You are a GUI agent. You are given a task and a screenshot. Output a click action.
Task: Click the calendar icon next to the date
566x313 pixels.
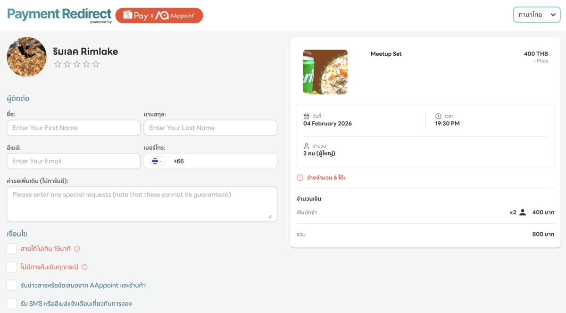click(x=307, y=116)
